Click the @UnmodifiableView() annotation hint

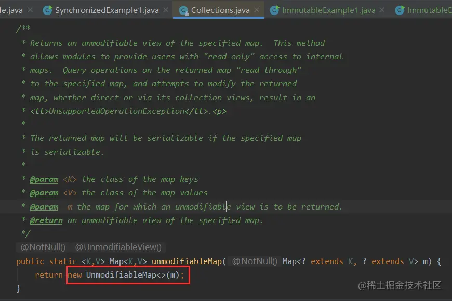click(x=118, y=247)
